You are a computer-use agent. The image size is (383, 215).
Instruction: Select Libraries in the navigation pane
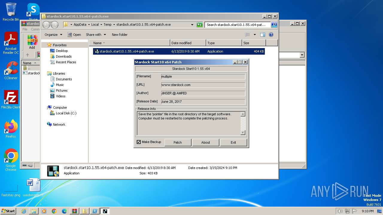[59, 73]
